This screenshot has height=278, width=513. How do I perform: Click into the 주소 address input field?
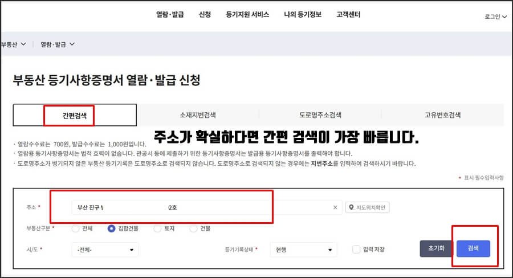[x=207, y=207]
